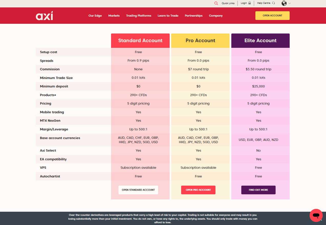The height and width of the screenshot is (225, 326).
Task: Click the OPEN ACCOUNT button
Action: click(x=272, y=16)
